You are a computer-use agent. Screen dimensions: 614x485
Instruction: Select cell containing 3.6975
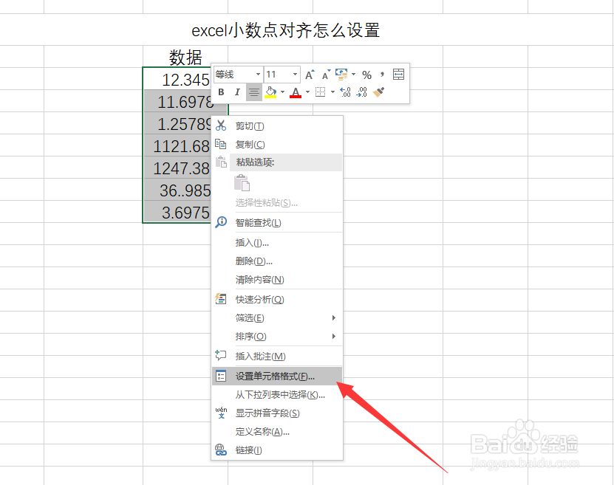(177, 212)
